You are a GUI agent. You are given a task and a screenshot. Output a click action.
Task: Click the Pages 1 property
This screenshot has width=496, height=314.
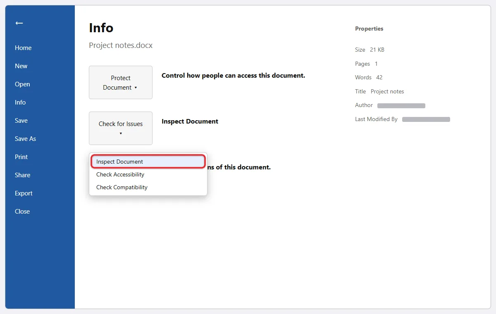click(366, 64)
